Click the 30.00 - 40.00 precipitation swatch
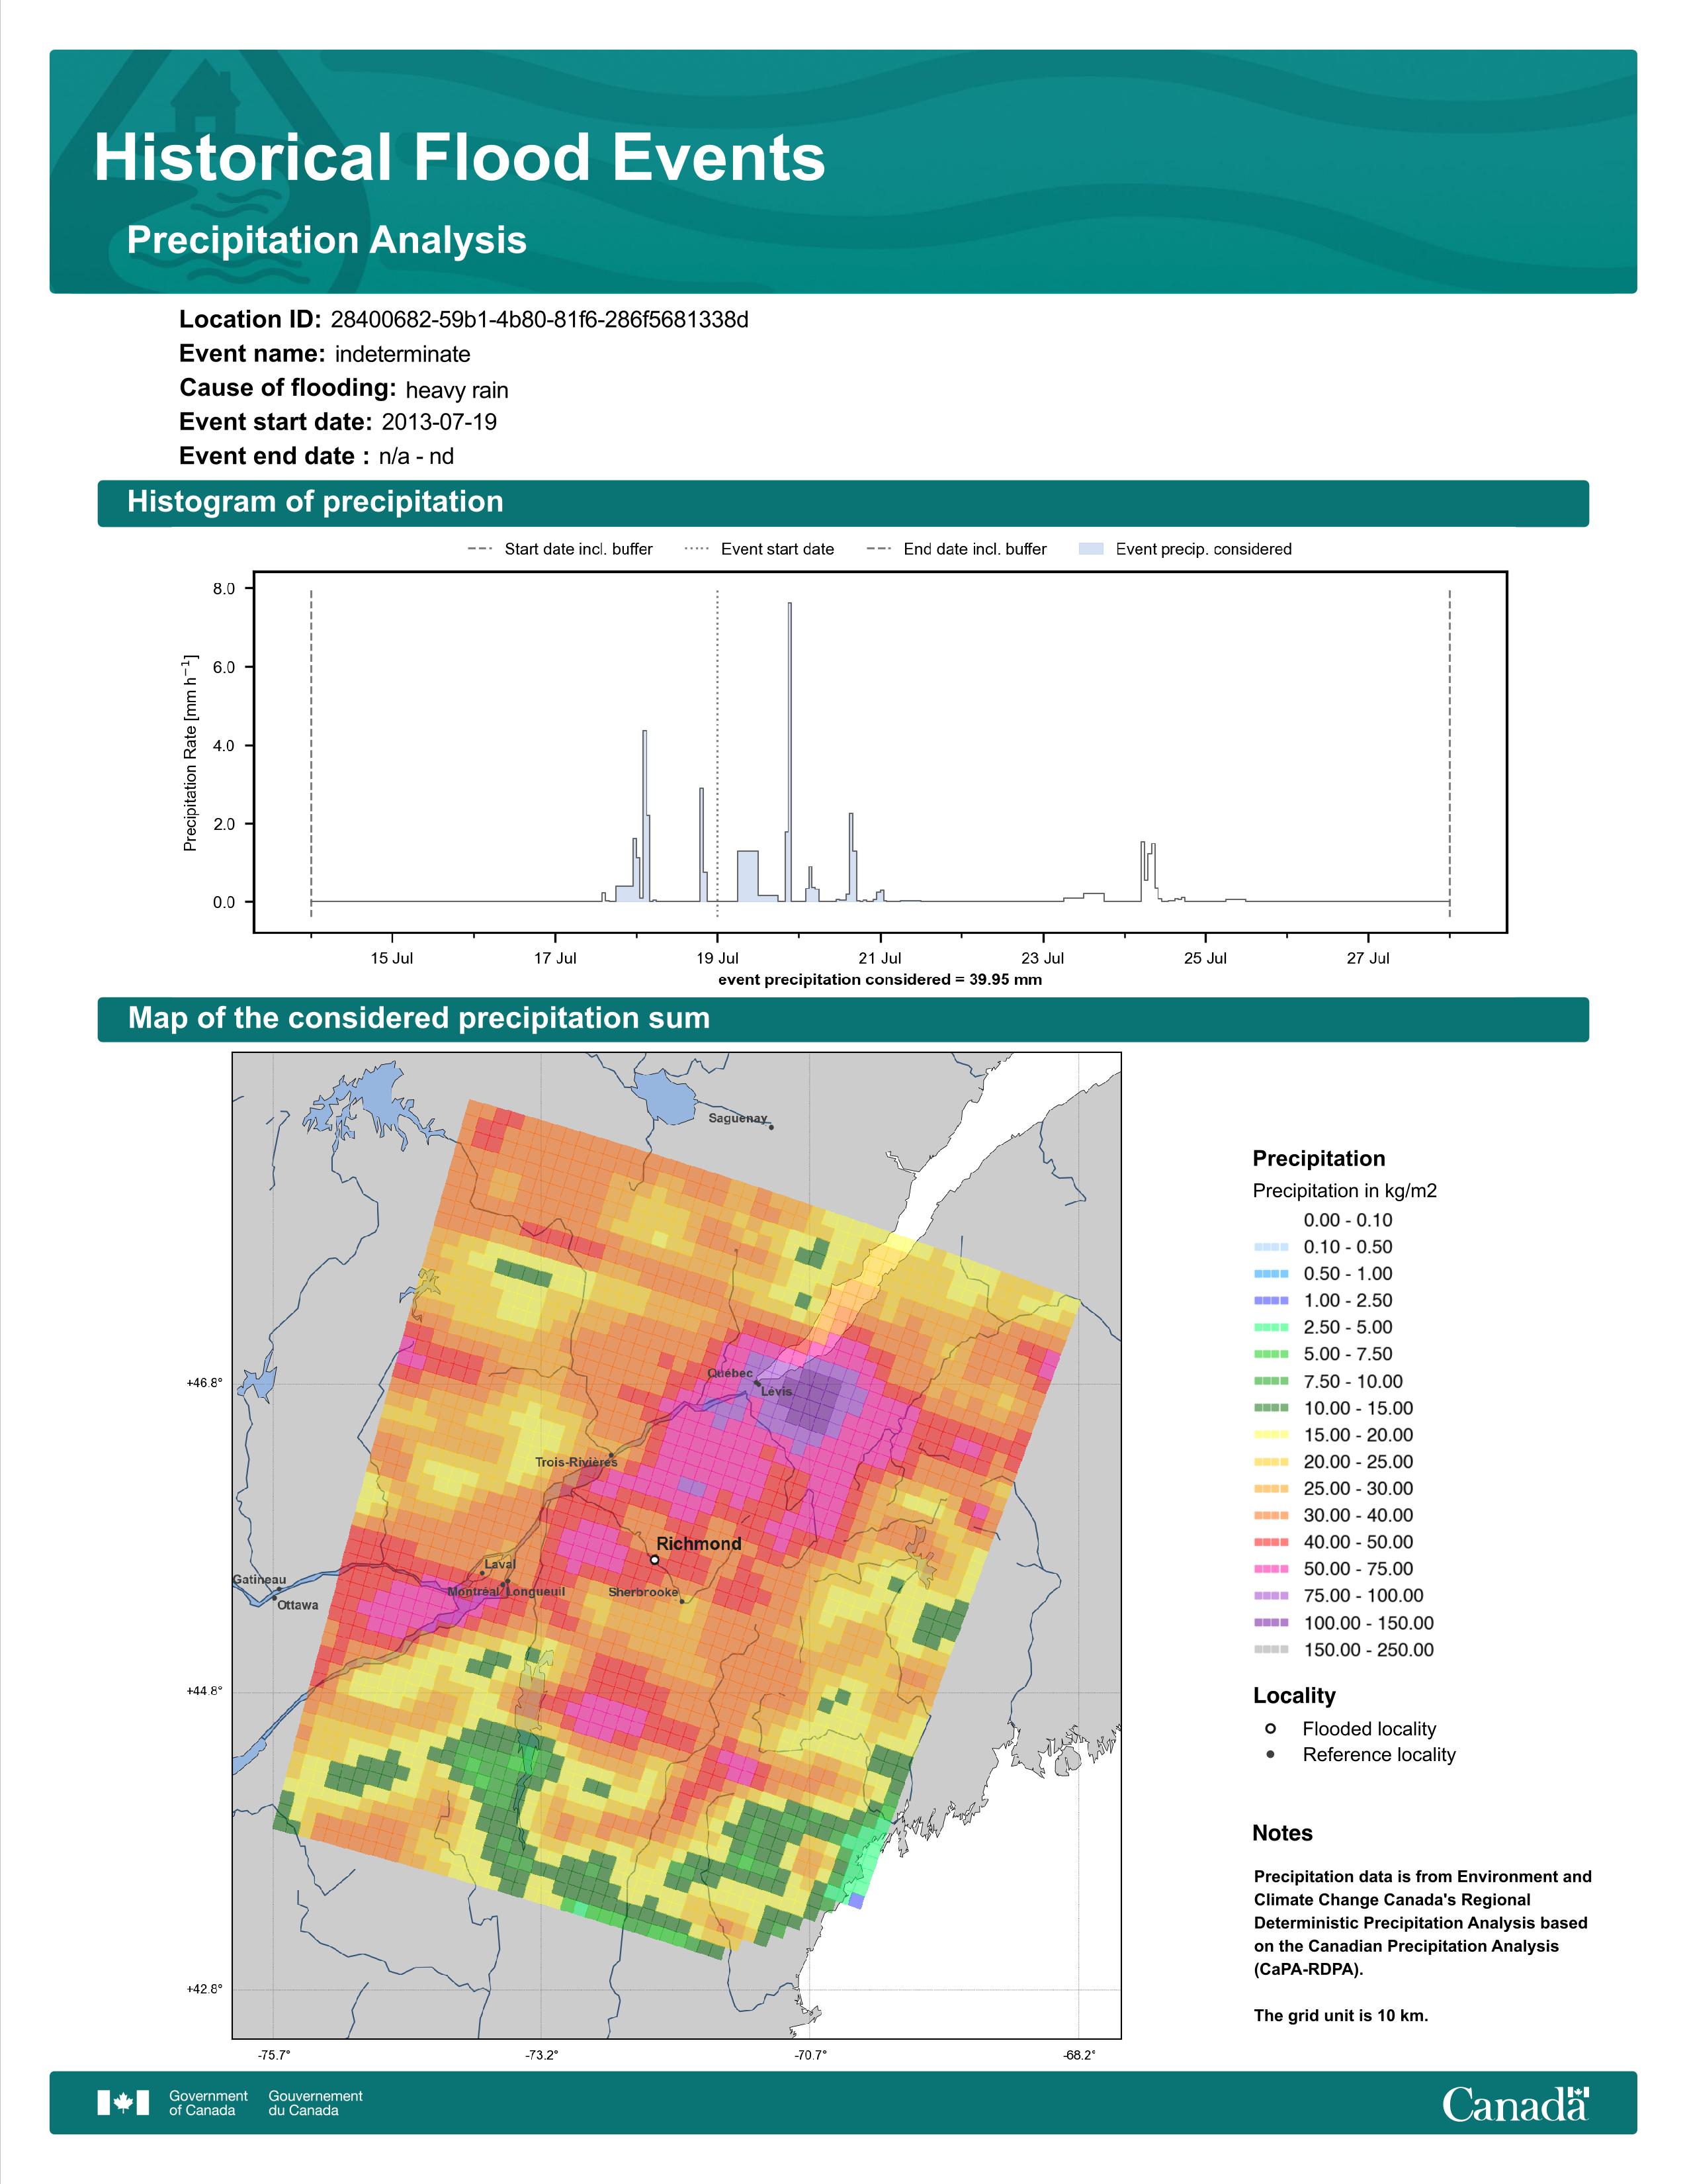The width and height of the screenshot is (1687, 2184). coord(1272,1515)
